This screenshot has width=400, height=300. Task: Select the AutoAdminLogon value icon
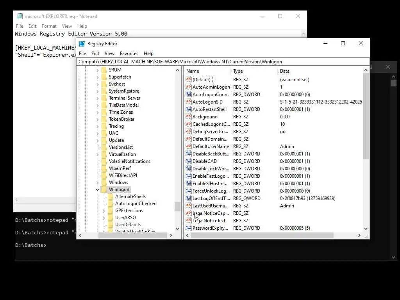(189, 87)
